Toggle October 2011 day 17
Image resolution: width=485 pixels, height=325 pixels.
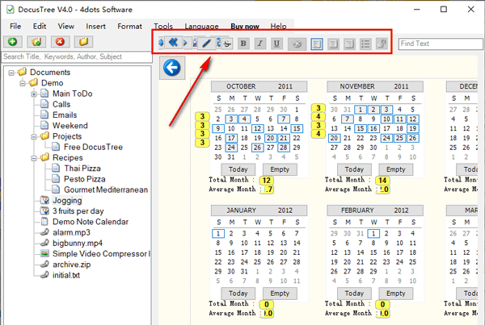point(231,138)
